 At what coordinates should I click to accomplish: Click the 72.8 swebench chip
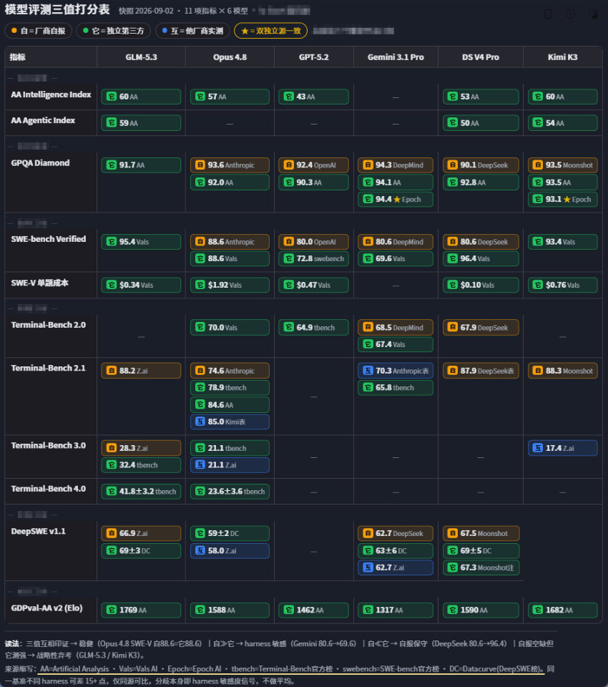(x=313, y=258)
